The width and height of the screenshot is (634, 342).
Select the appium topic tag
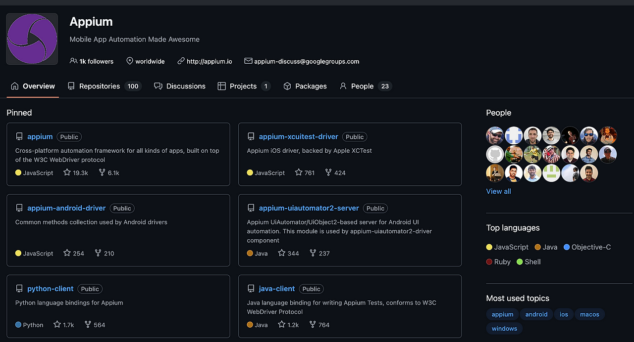click(502, 314)
